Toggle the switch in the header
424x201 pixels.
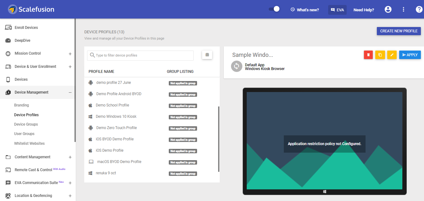click(x=274, y=9)
